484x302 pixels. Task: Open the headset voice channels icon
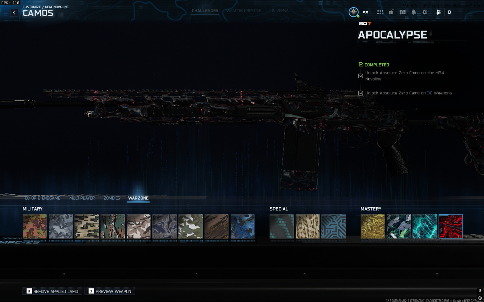[x=402, y=12]
